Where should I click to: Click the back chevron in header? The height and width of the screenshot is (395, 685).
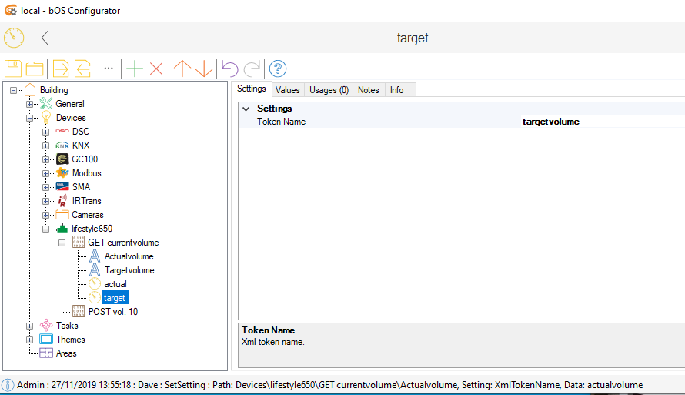[45, 38]
